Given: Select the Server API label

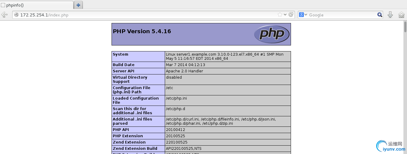Looking at the screenshot, I should coord(124,71).
